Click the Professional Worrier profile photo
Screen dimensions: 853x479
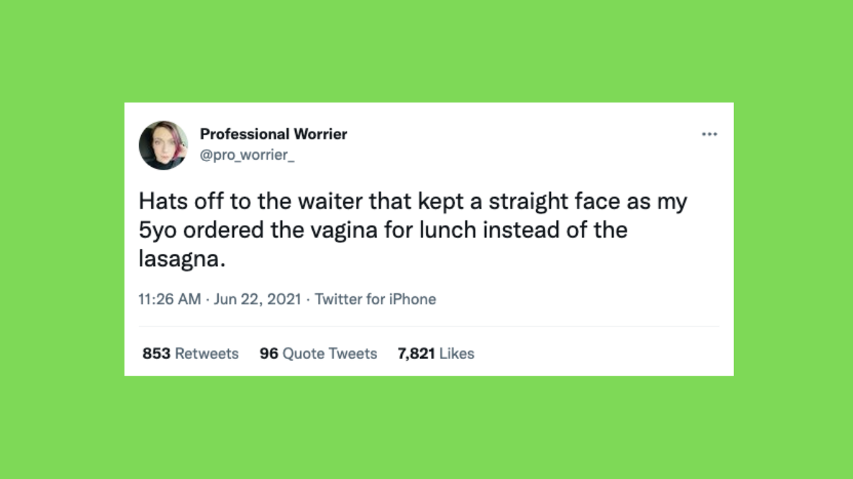(163, 145)
